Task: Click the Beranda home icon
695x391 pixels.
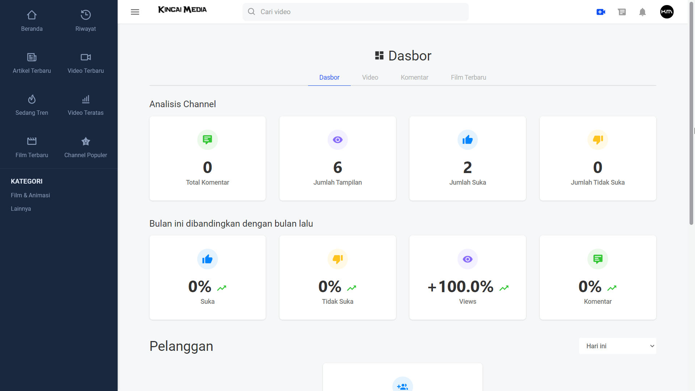Action: click(x=31, y=14)
